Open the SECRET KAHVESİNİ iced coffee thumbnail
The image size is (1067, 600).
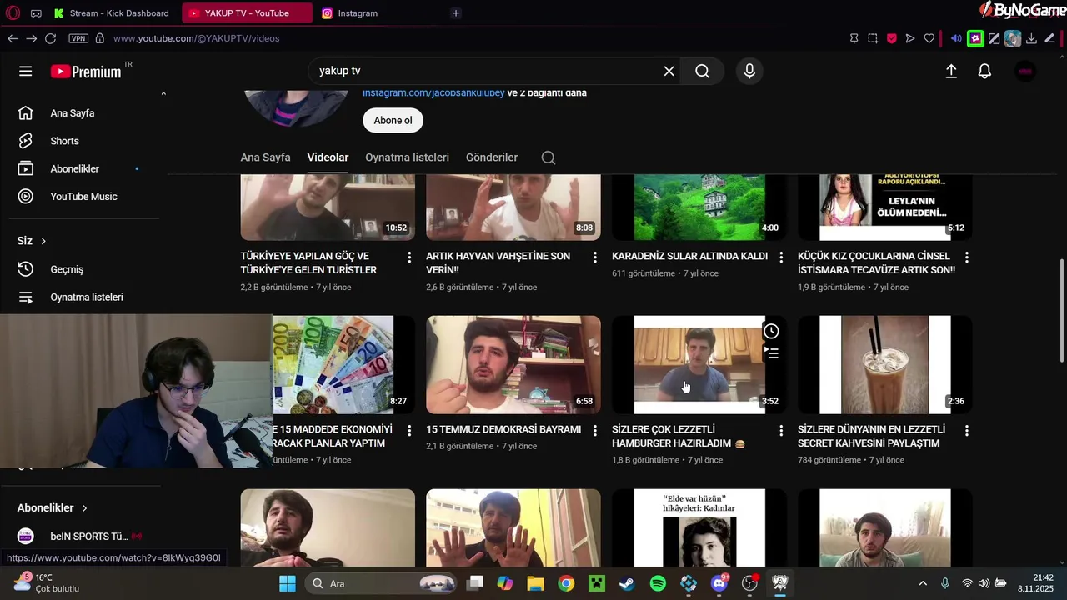point(884,364)
